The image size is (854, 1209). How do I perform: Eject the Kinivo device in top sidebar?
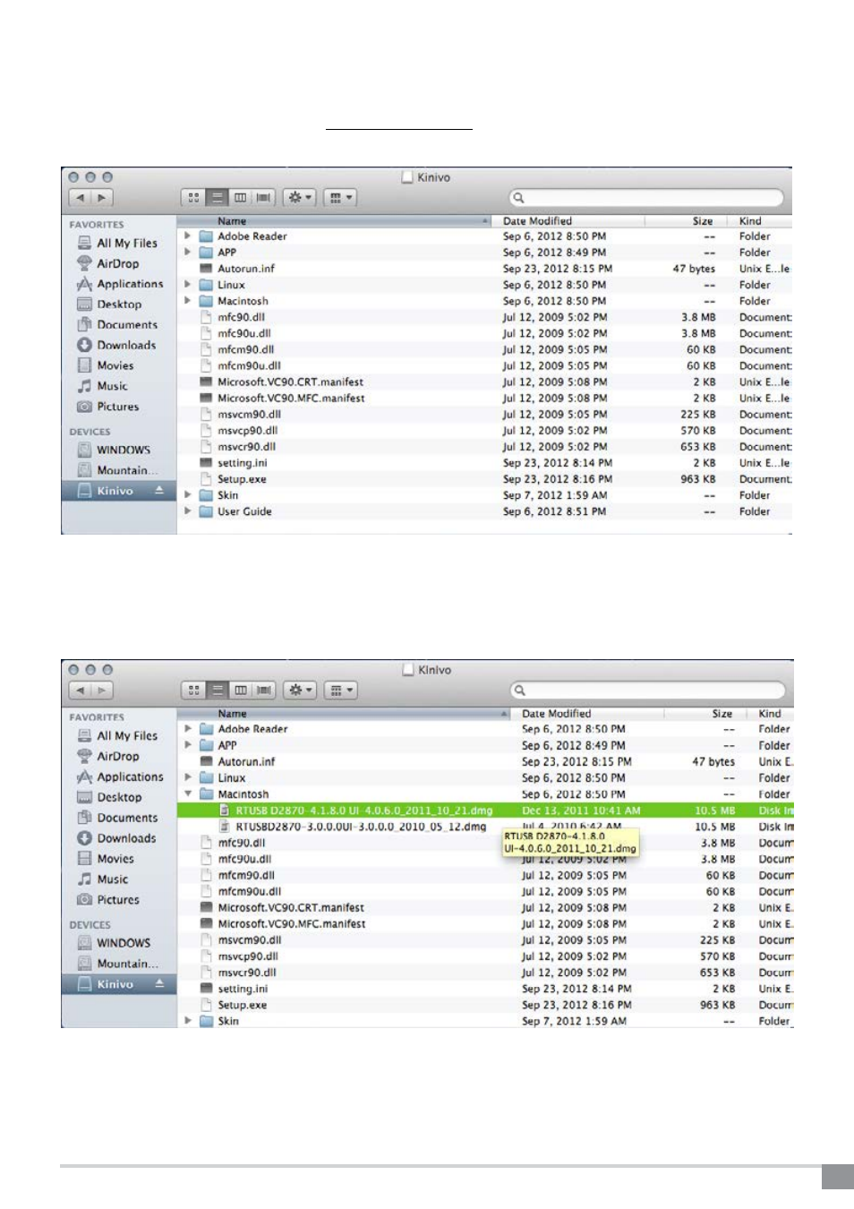click(159, 491)
